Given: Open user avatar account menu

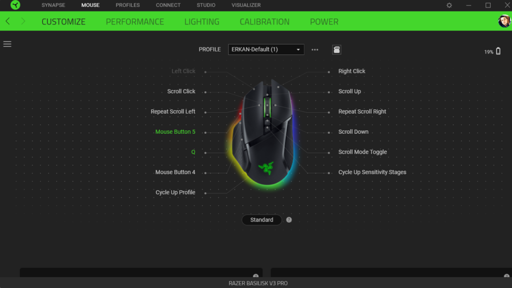Looking at the screenshot, I should tap(504, 21).
